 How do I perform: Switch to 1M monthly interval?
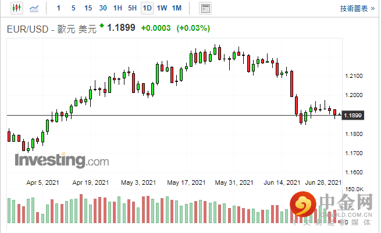[x=177, y=8]
